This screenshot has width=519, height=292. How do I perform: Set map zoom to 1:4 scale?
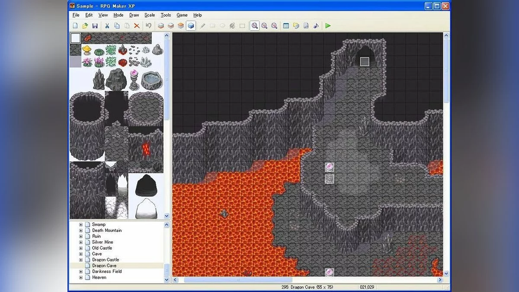click(x=274, y=26)
